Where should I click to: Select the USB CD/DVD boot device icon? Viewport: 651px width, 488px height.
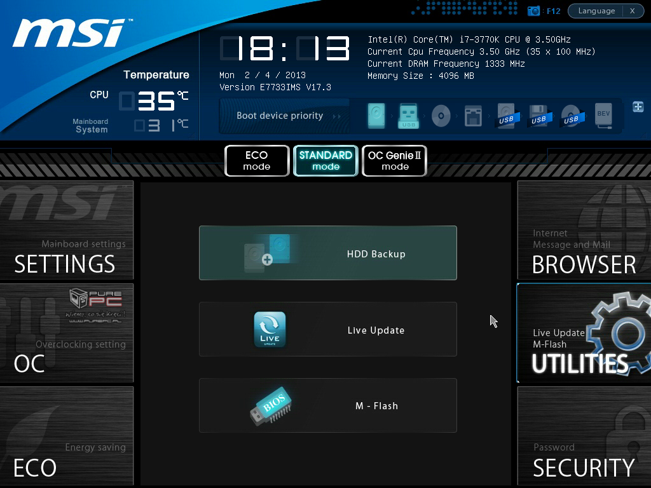coord(572,116)
